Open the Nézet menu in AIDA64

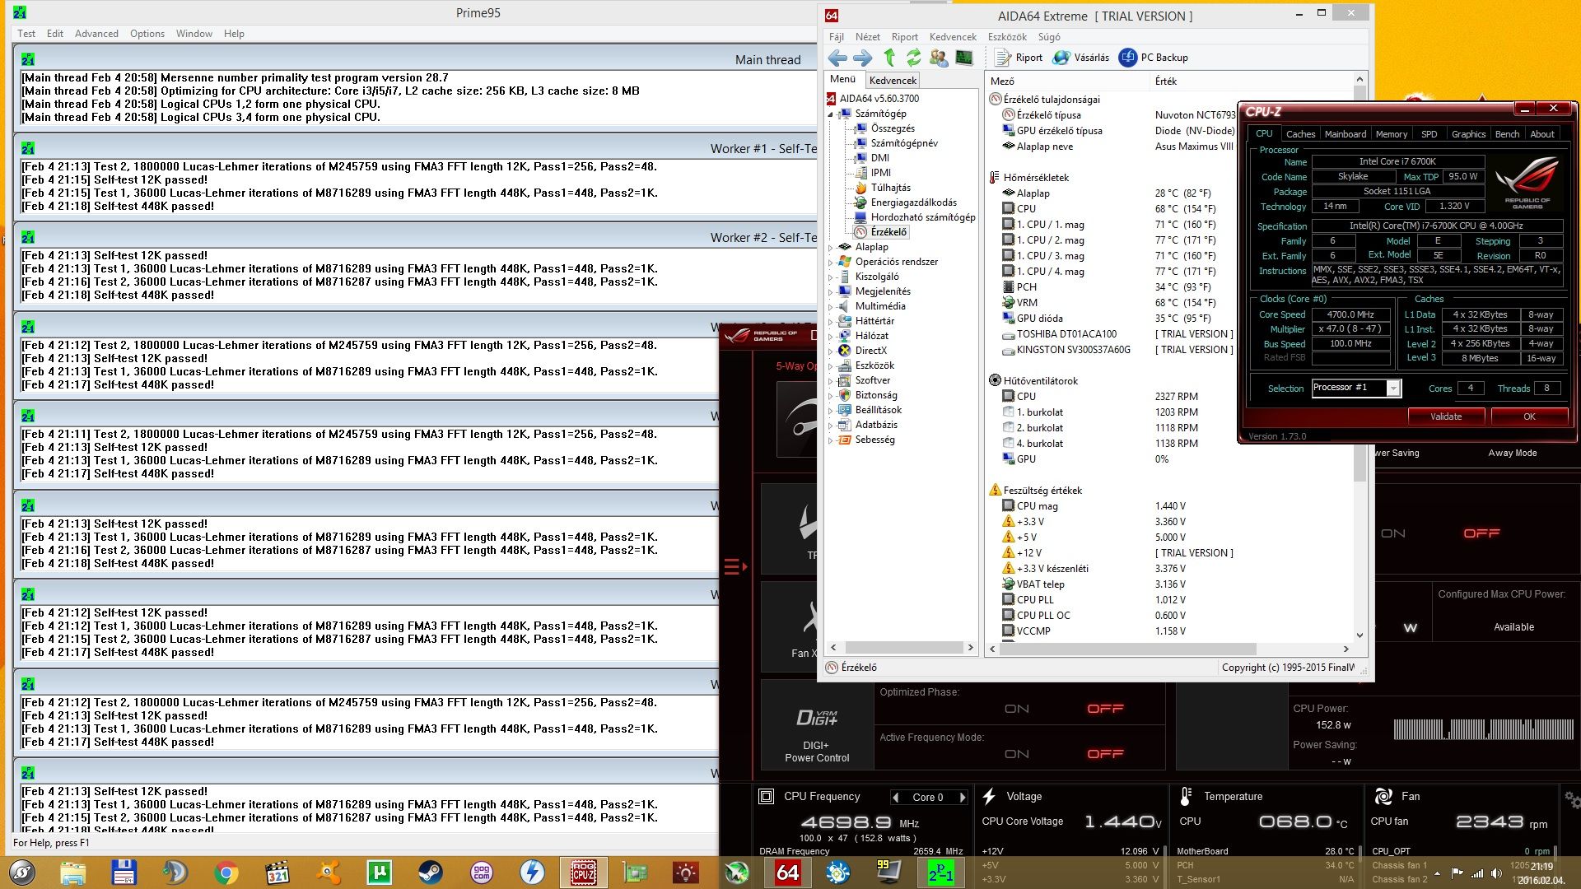click(868, 37)
